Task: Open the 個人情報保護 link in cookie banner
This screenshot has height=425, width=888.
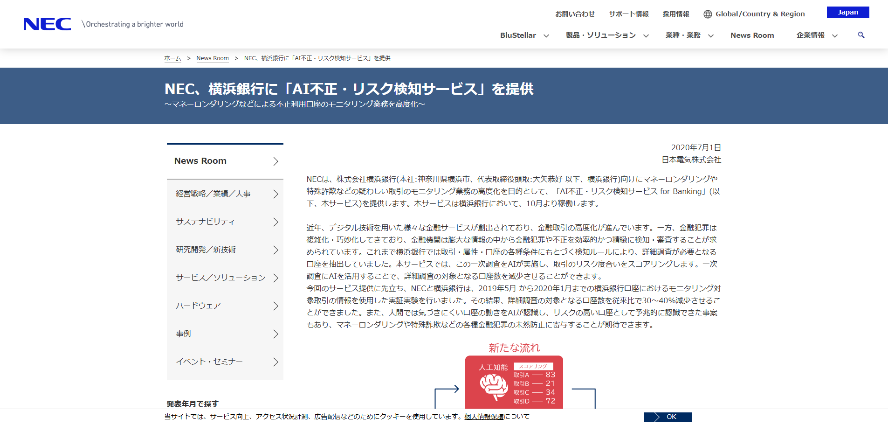Action: (x=484, y=417)
